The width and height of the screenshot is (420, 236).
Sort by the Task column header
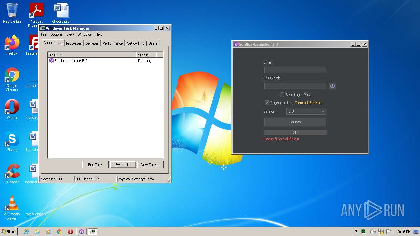[x=92, y=55]
